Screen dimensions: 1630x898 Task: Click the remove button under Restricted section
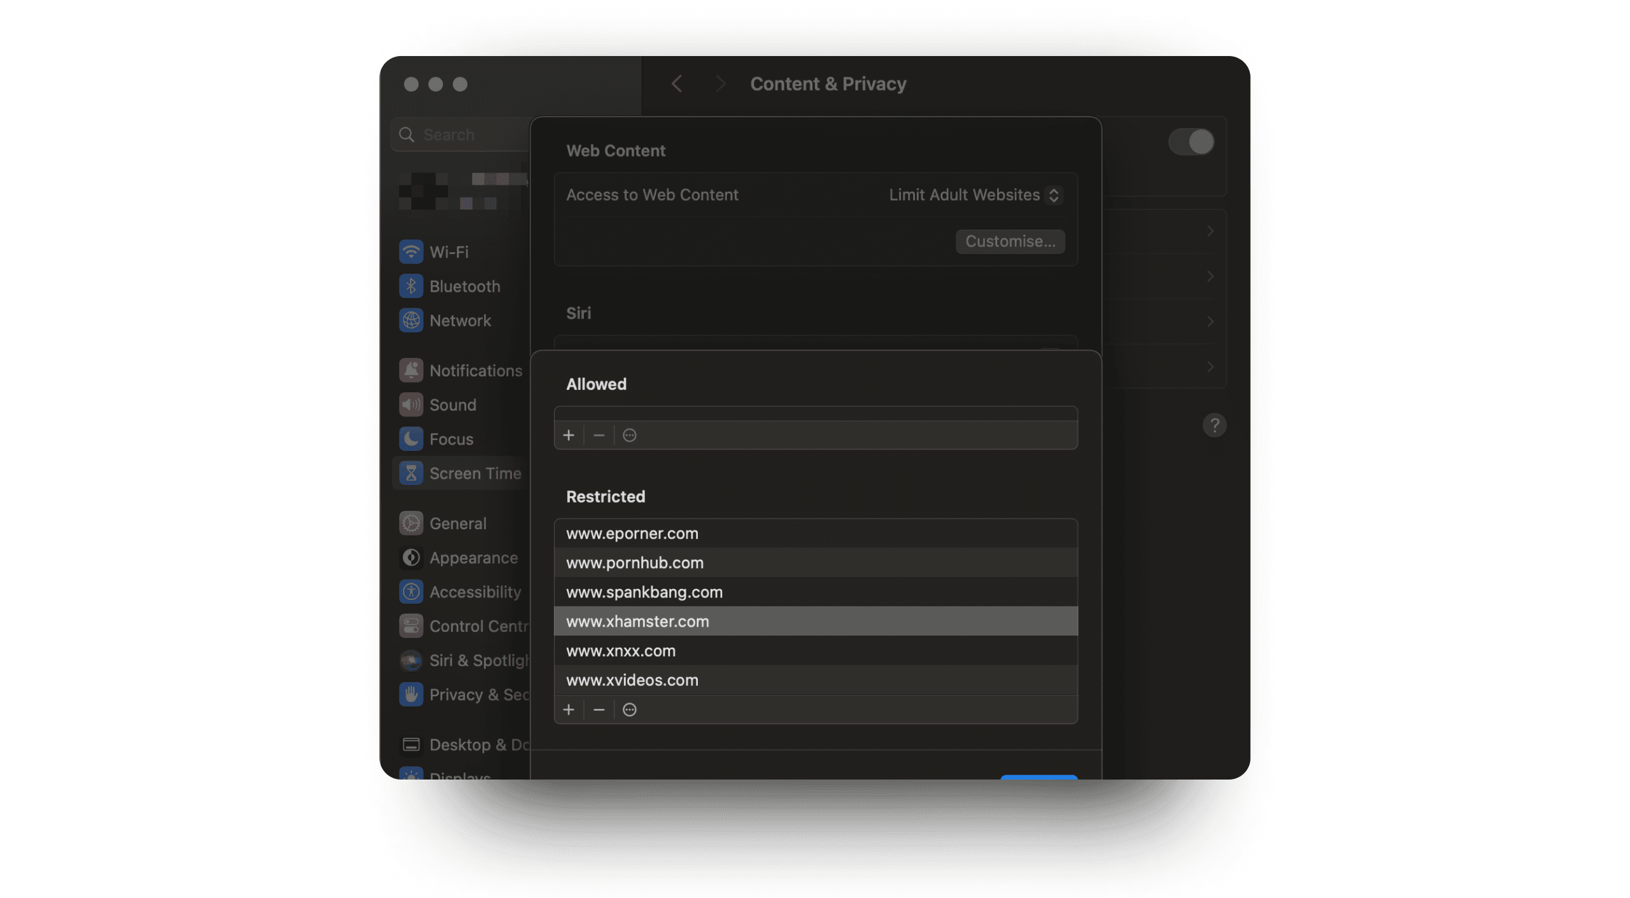(599, 709)
